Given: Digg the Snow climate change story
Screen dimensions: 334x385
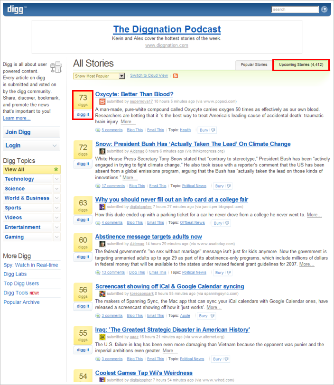Looking at the screenshot, I should 83,164.
